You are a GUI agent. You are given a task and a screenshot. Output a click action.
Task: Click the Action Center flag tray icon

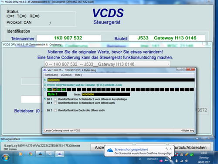coord(166,161)
